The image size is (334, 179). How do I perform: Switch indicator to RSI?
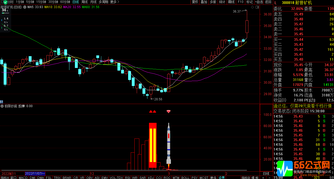(x=128, y=178)
